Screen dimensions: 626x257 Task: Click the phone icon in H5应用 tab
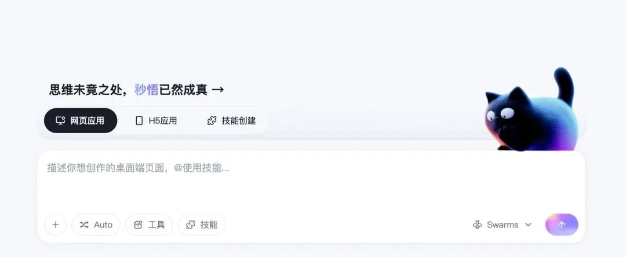click(x=139, y=120)
